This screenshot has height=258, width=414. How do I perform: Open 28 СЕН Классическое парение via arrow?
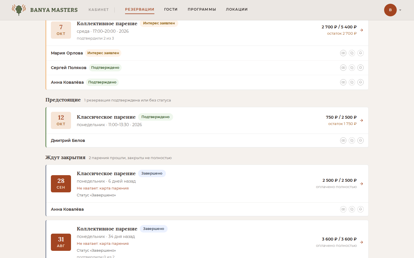pos(361,184)
